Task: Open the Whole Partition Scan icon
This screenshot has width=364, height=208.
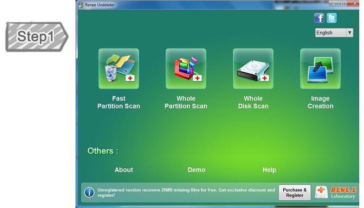Action: pyautogui.click(x=186, y=69)
